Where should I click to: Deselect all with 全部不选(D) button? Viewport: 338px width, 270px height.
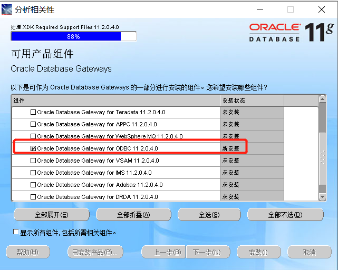point(285,215)
